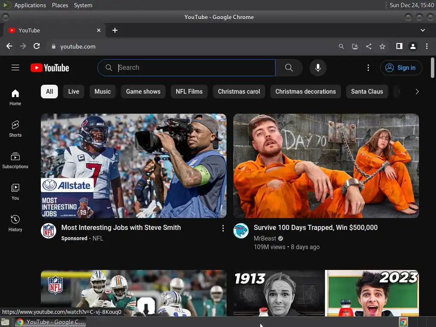Open the NFL football game thumbnail

click(134, 293)
